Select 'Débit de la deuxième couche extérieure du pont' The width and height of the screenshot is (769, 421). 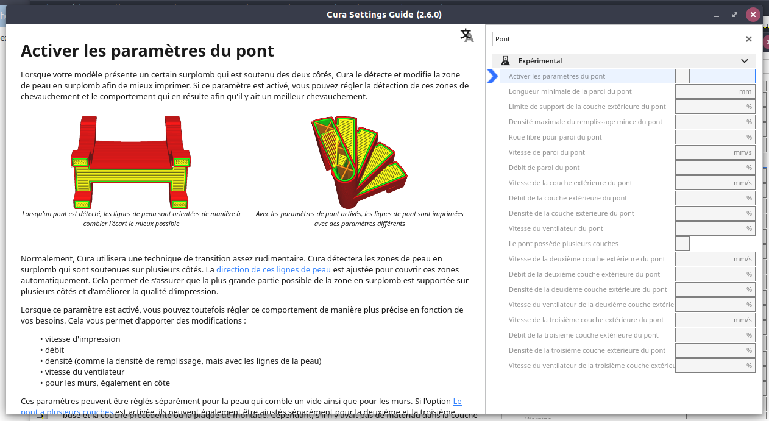coord(584,274)
